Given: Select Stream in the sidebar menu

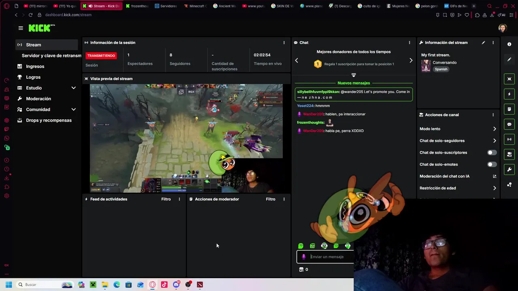Looking at the screenshot, I should [47, 45].
